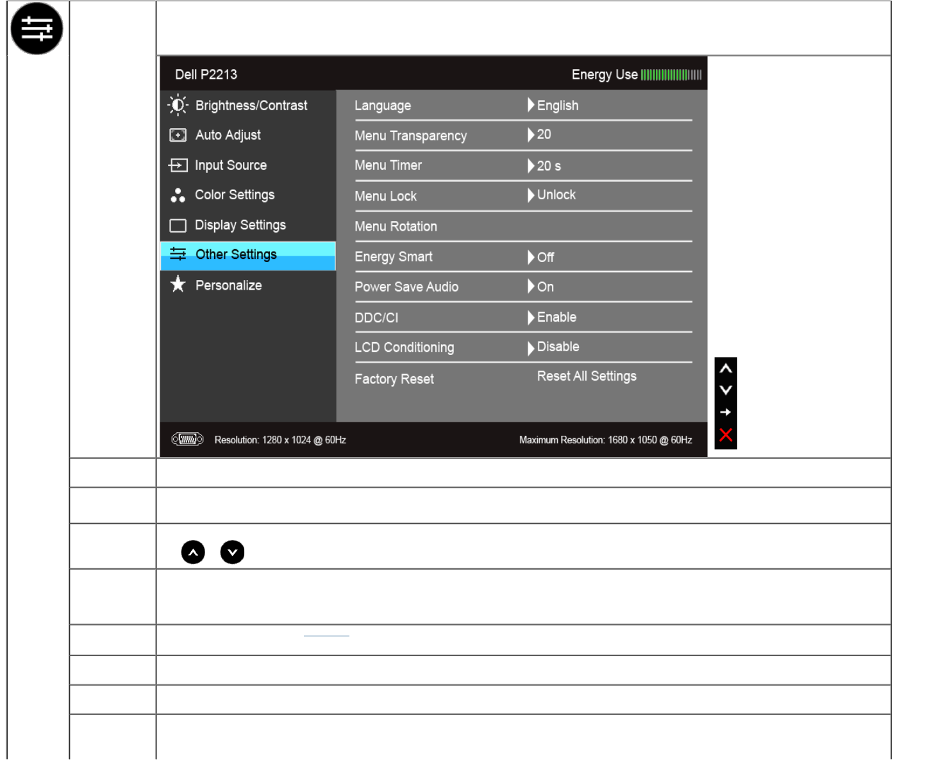Expand the LCD Conditioning Disable option
The height and width of the screenshot is (760, 936).
[x=553, y=347]
